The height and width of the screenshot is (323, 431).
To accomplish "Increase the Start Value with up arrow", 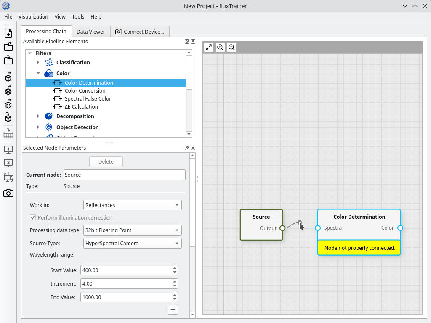I will click(x=175, y=268).
